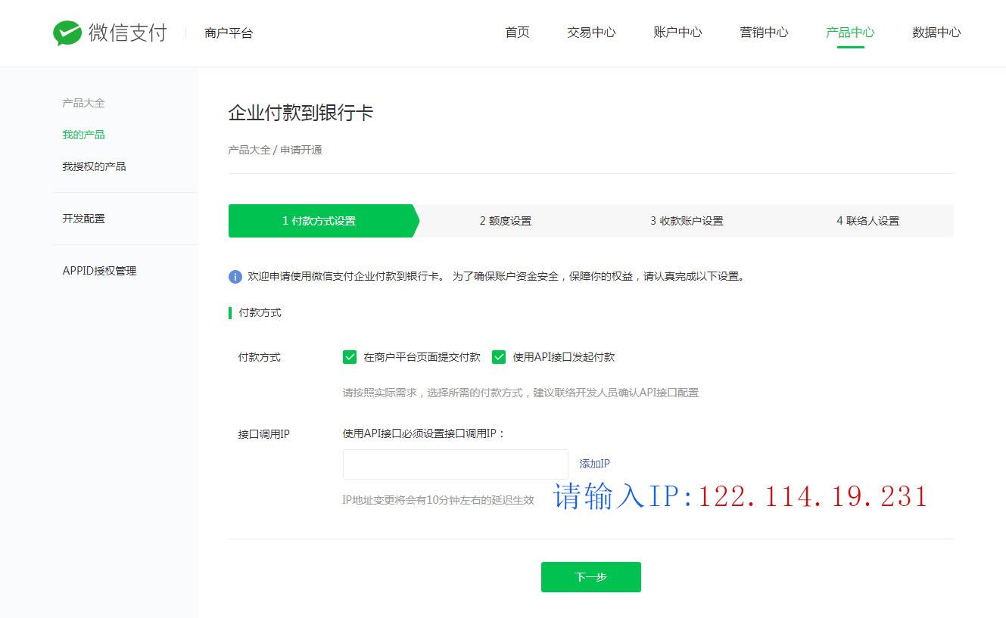
Task: Click the 产品大全 breadcrumb link
Action: (x=249, y=150)
